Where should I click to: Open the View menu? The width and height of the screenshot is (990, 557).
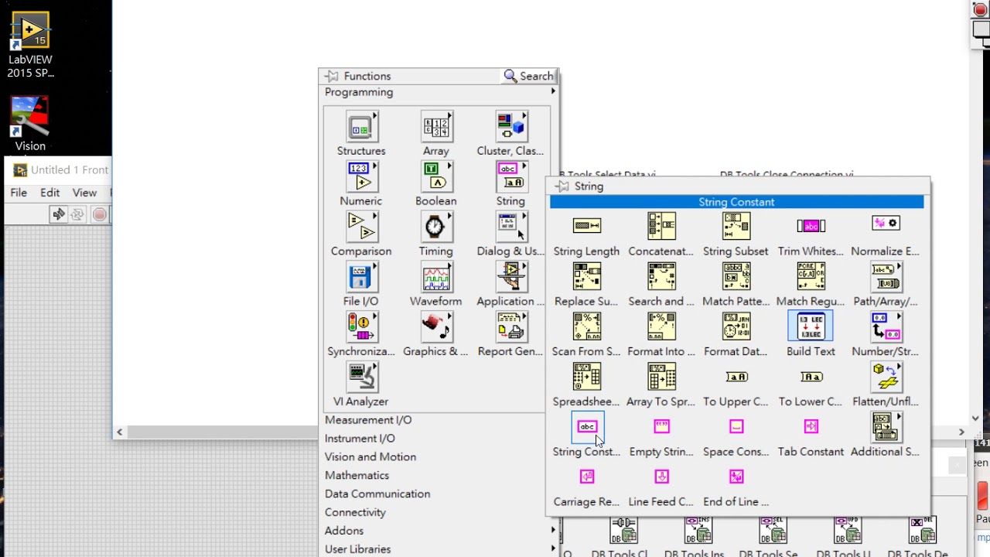pos(84,193)
